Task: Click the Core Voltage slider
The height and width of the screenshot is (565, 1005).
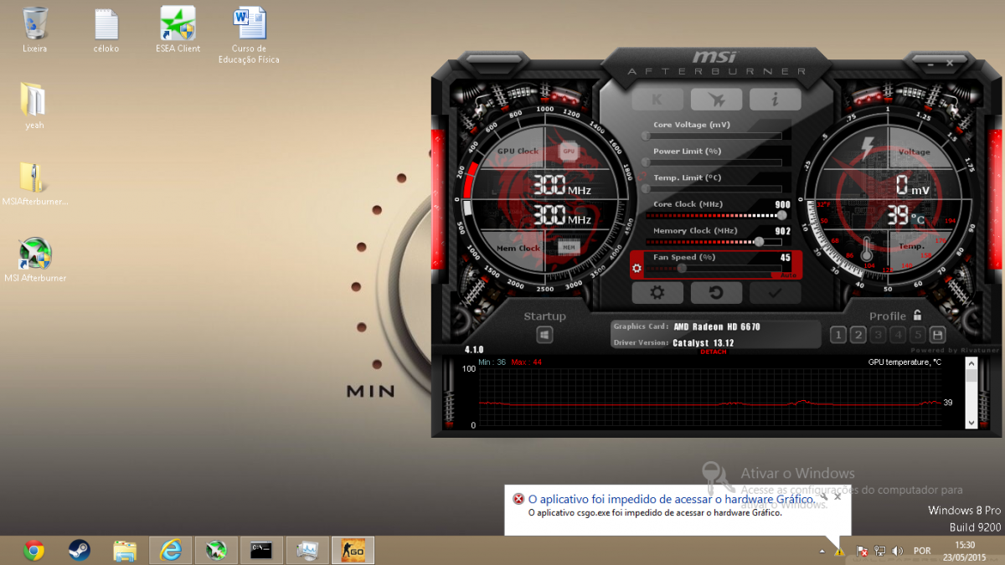Action: click(x=712, y=135)
